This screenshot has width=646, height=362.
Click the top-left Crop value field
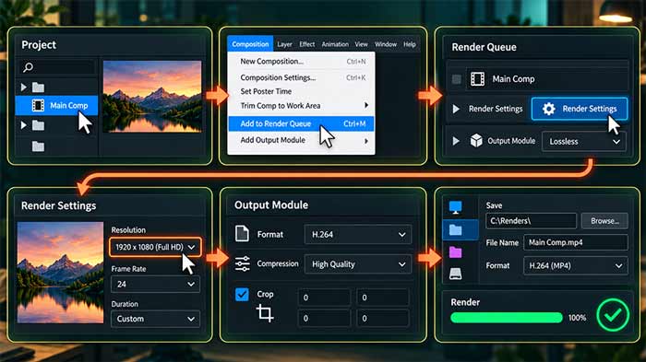coord(324,298)
